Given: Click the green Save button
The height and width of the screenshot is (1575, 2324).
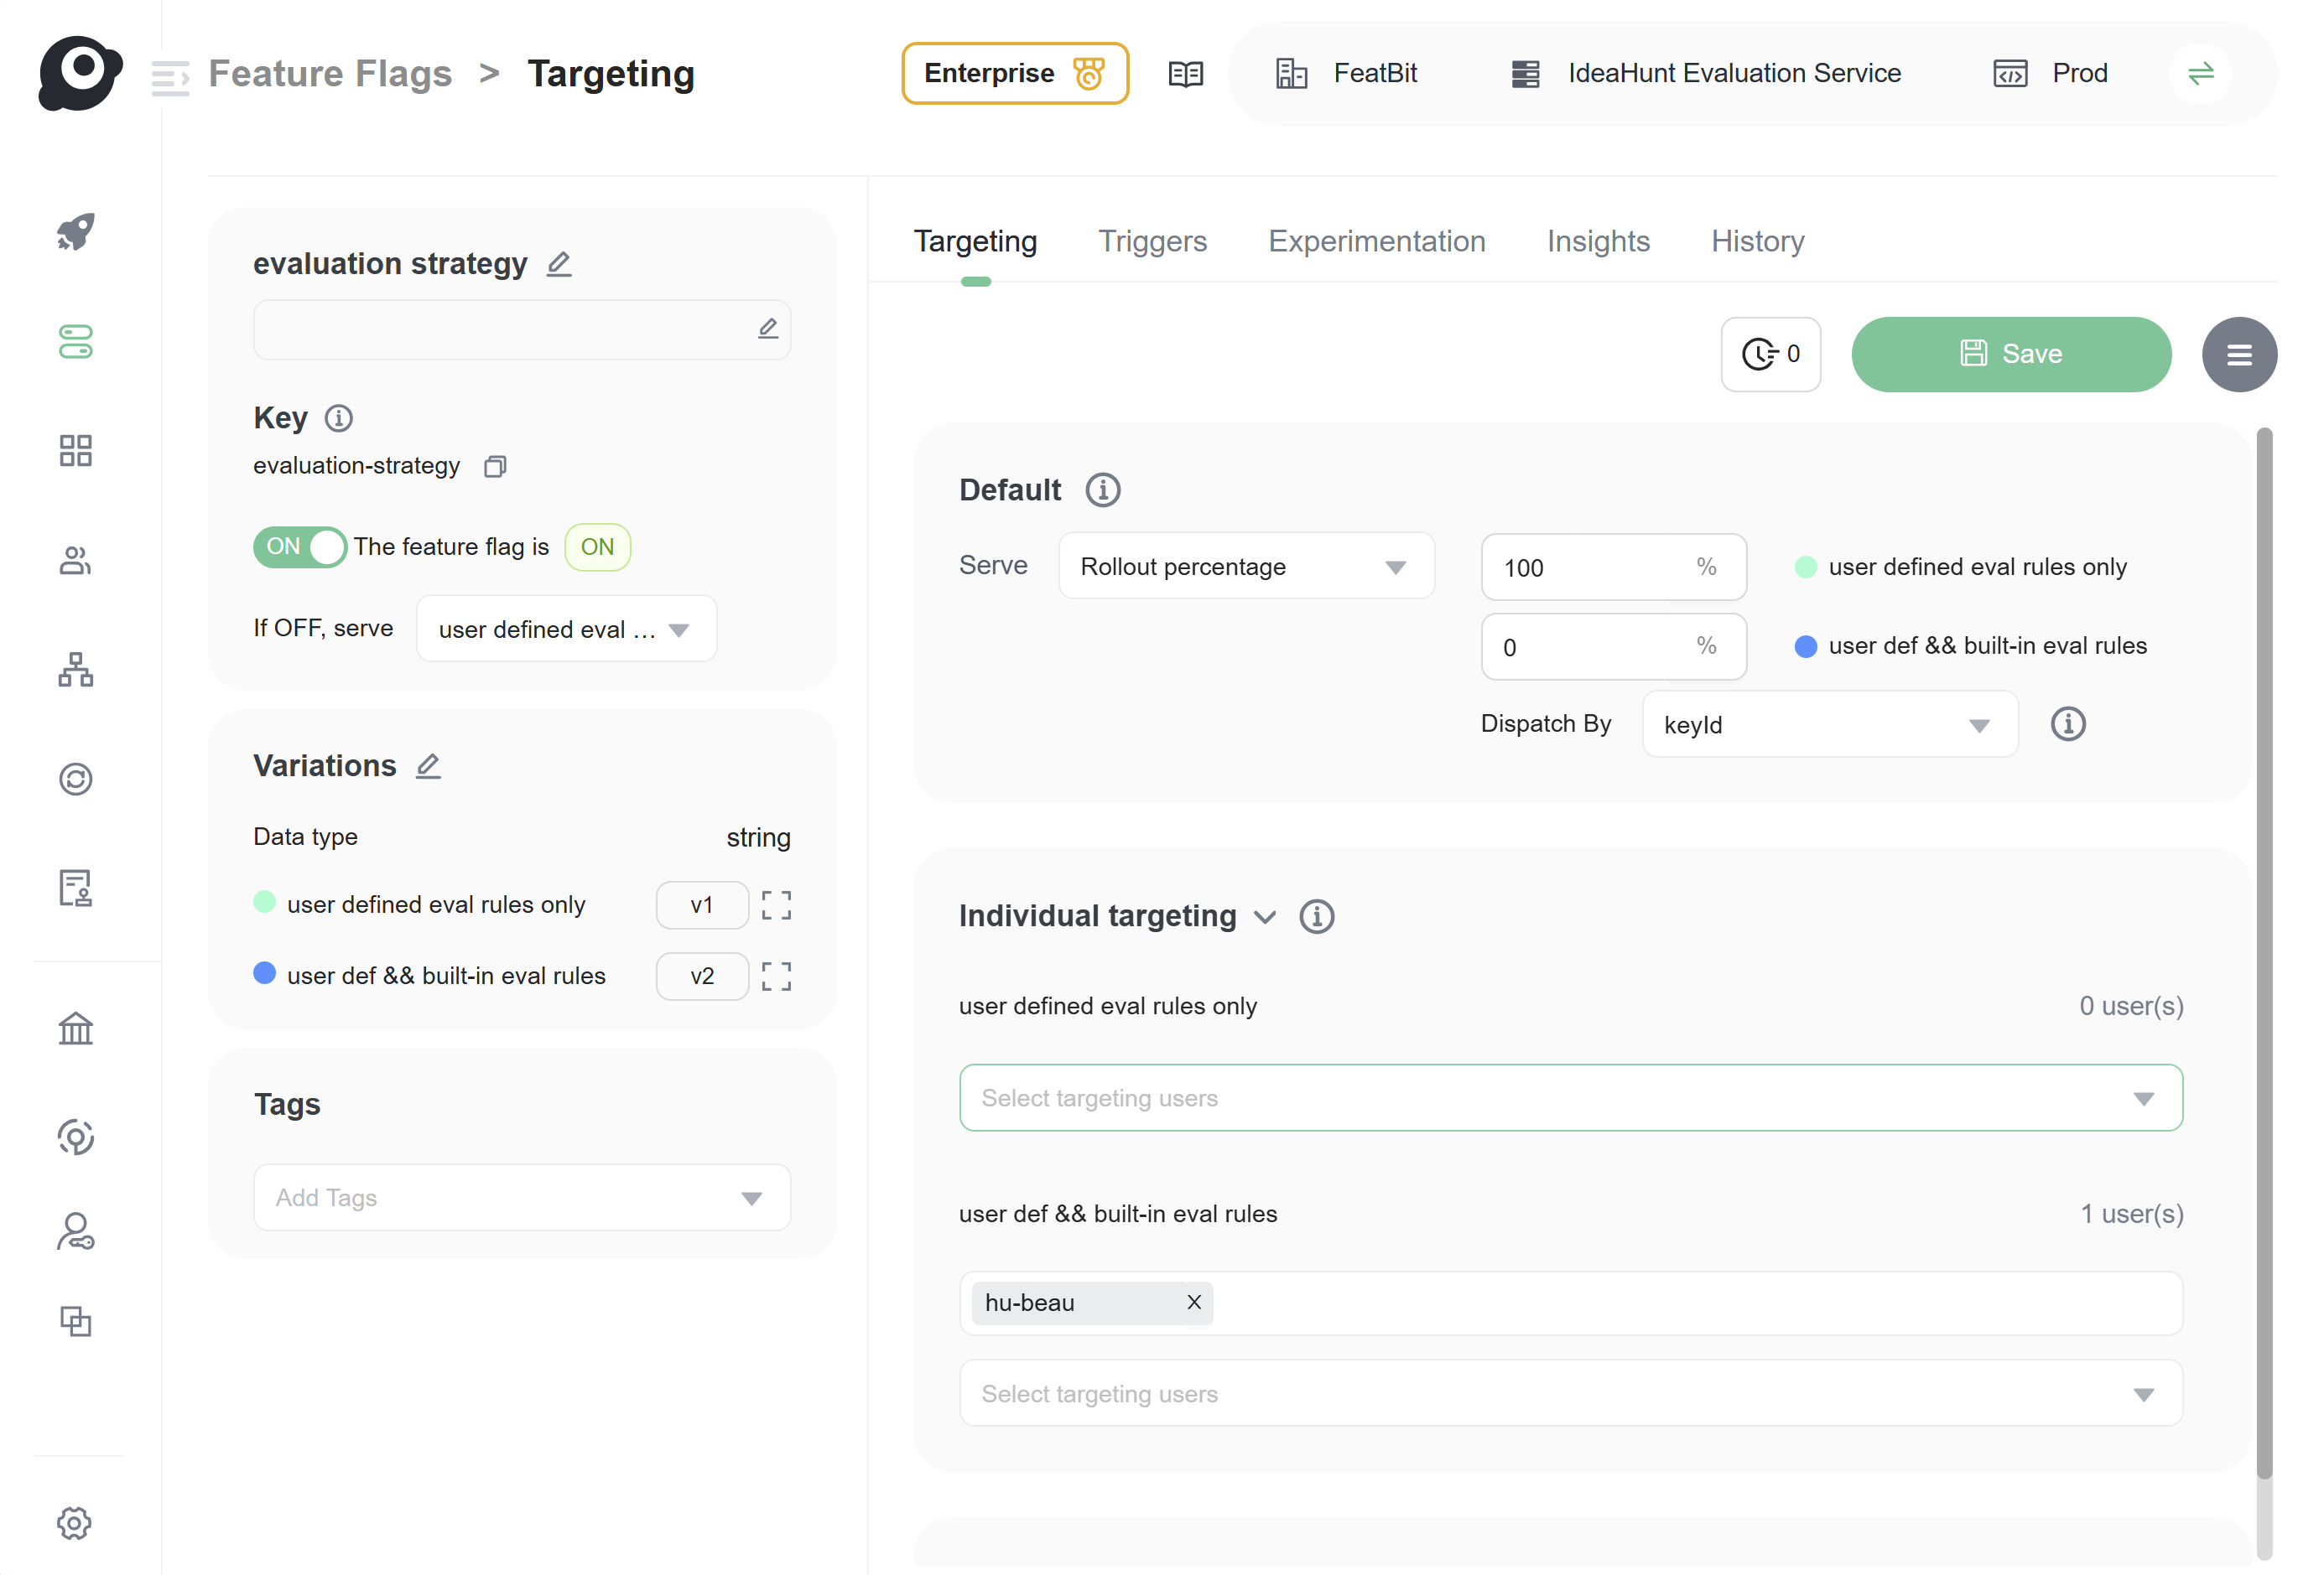Looking at the screenshot, I should tap(2010, 355).
